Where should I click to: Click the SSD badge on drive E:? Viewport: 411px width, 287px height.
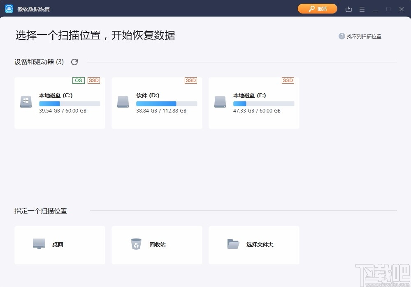tap(288, 80)
